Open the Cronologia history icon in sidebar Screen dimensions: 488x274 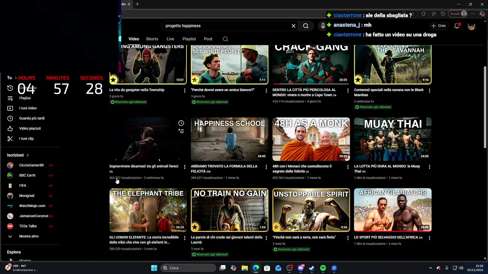click(x=10, y=88)
